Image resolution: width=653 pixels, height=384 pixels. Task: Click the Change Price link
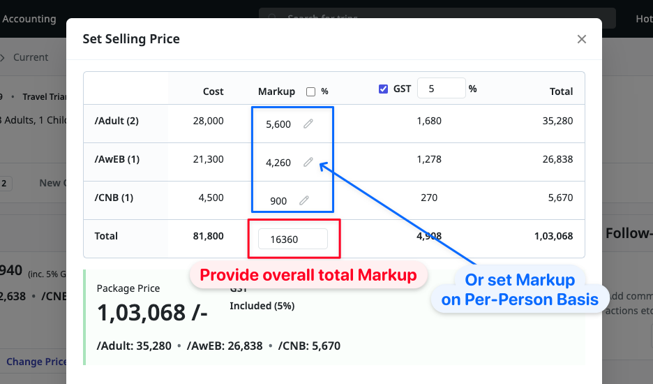(36, 362)
